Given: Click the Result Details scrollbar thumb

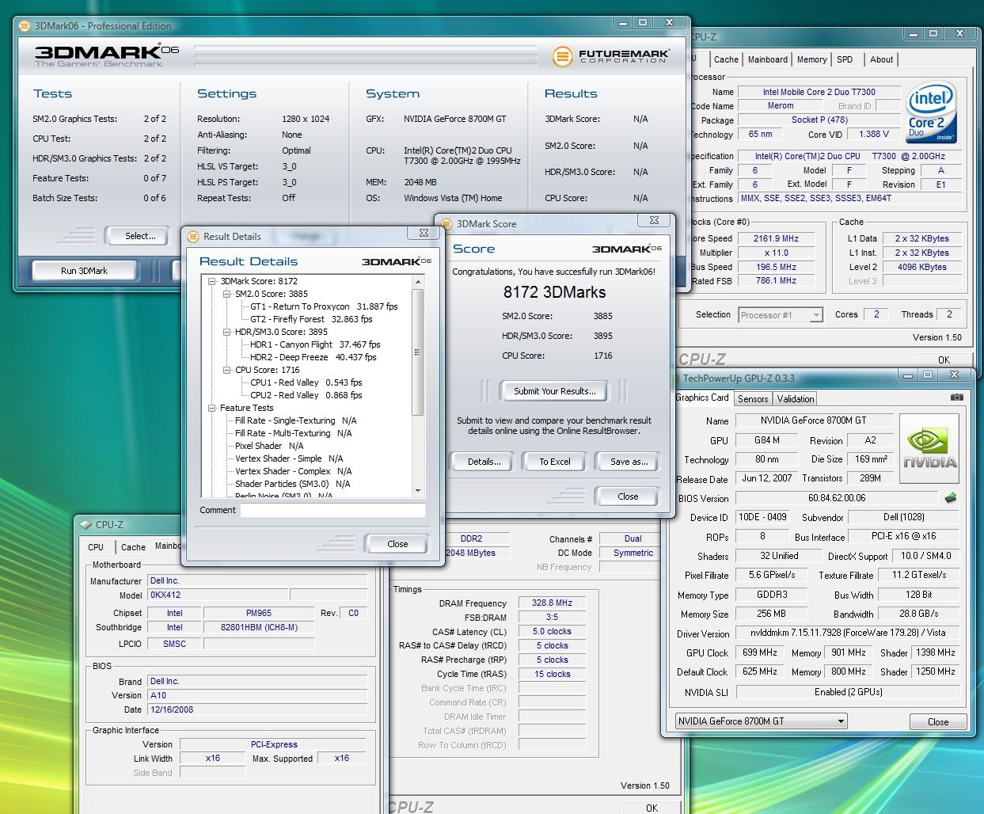Looking at the screenshot, I should point(418,352).
